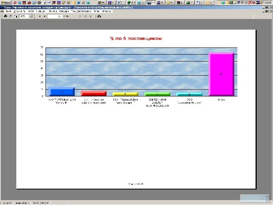Go to the next report page
The height and width of the screenshot is (205, 273).
80,16
